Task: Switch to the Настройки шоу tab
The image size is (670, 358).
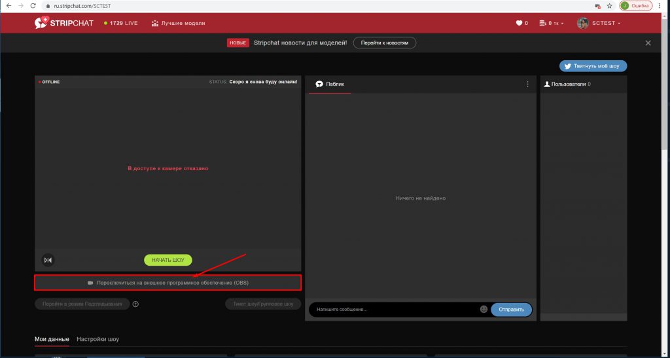Action: (x=98, y=339)
